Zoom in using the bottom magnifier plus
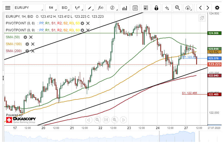This screenshot has height=143, width=224. click(x=114, y=120)
